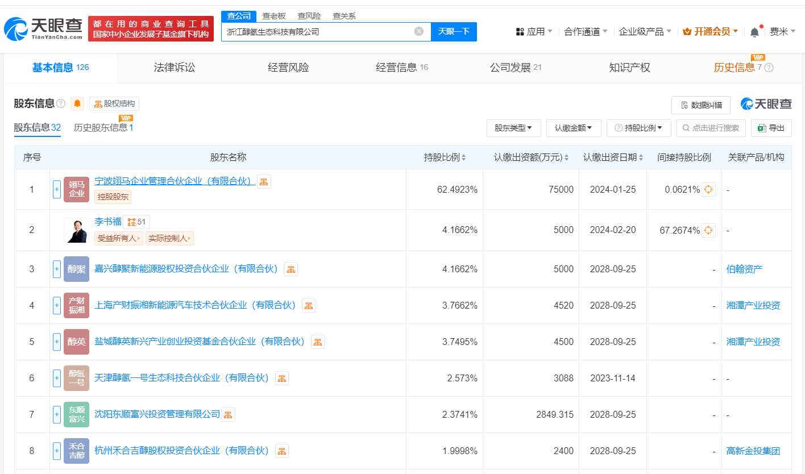Clear the search box with X icon
This screenshot has width=805, height=474.
click(x=419, y=31)
